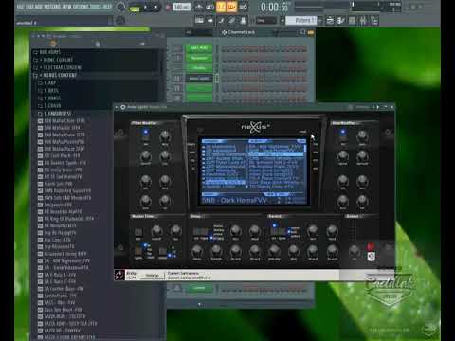The height and width of the screenshot is (341, 455).
Task: Click the transport Play button
Action: point(145,7)
